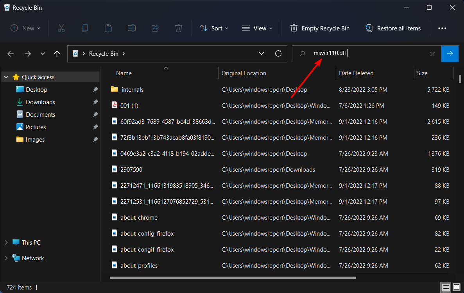Viewport: 464px width, 293px height.
Task: Click the Share icon in toolbar
Action: click(x=155, y=28)
